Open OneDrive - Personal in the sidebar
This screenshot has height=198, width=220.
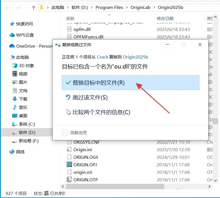pyautogui.click(x=34, y=46)
